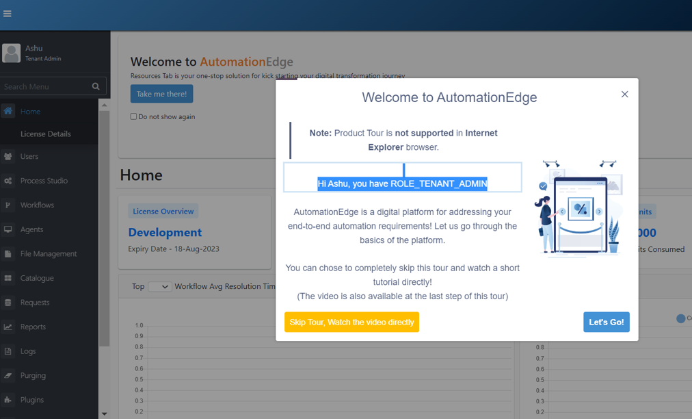Click the Take me there! button
Screen dimensions: 692x419
tap(161, 94)
